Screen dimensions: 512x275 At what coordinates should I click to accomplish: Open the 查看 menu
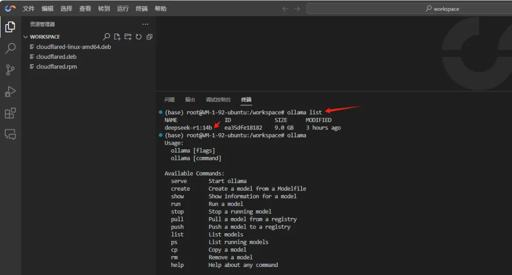[x=85, y=9]
